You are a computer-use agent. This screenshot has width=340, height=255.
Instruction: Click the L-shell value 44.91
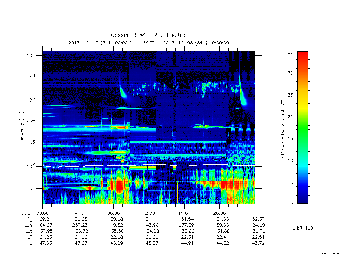coord(187,243)
